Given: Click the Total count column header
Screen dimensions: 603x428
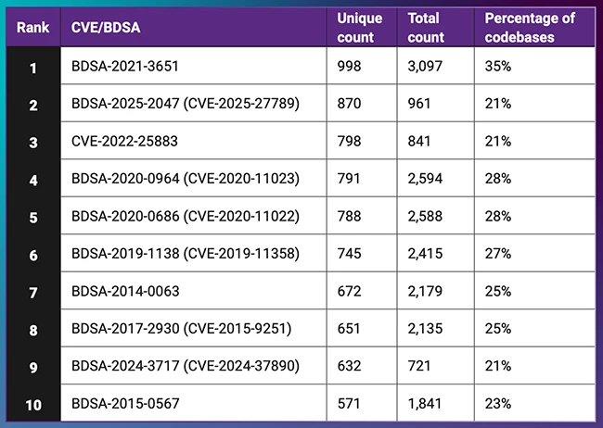Looking at the screenshot, I should [428, 27].
